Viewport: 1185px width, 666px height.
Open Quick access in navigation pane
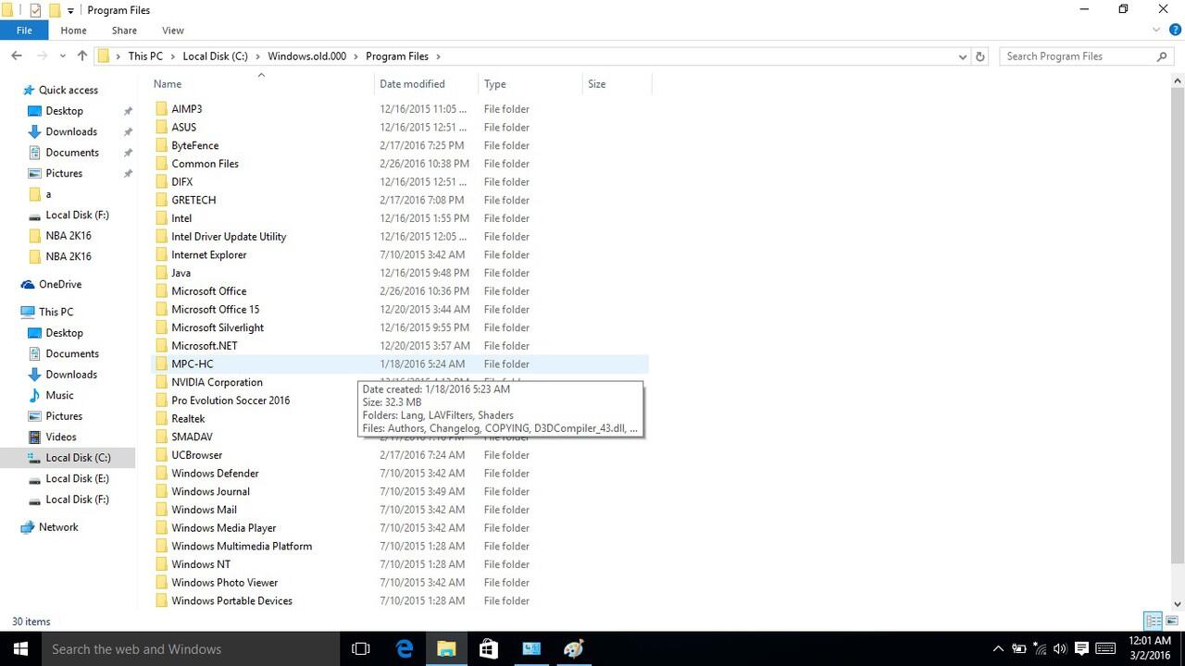coord(68,90)
